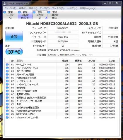The height and width of the screenshot is (140, 123).
Task: Click status icon for 09 使用時間
Action: pos(7,88)
